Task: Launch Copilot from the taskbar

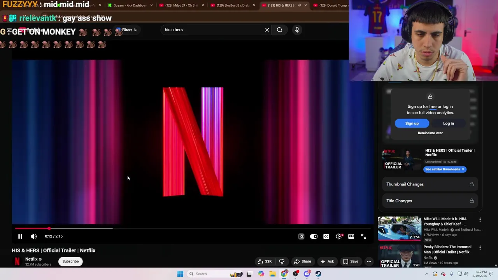Action: [x=261, y=274]
